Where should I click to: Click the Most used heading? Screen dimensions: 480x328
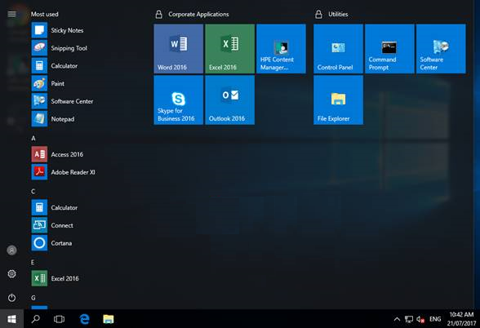(x=44, y=14)
